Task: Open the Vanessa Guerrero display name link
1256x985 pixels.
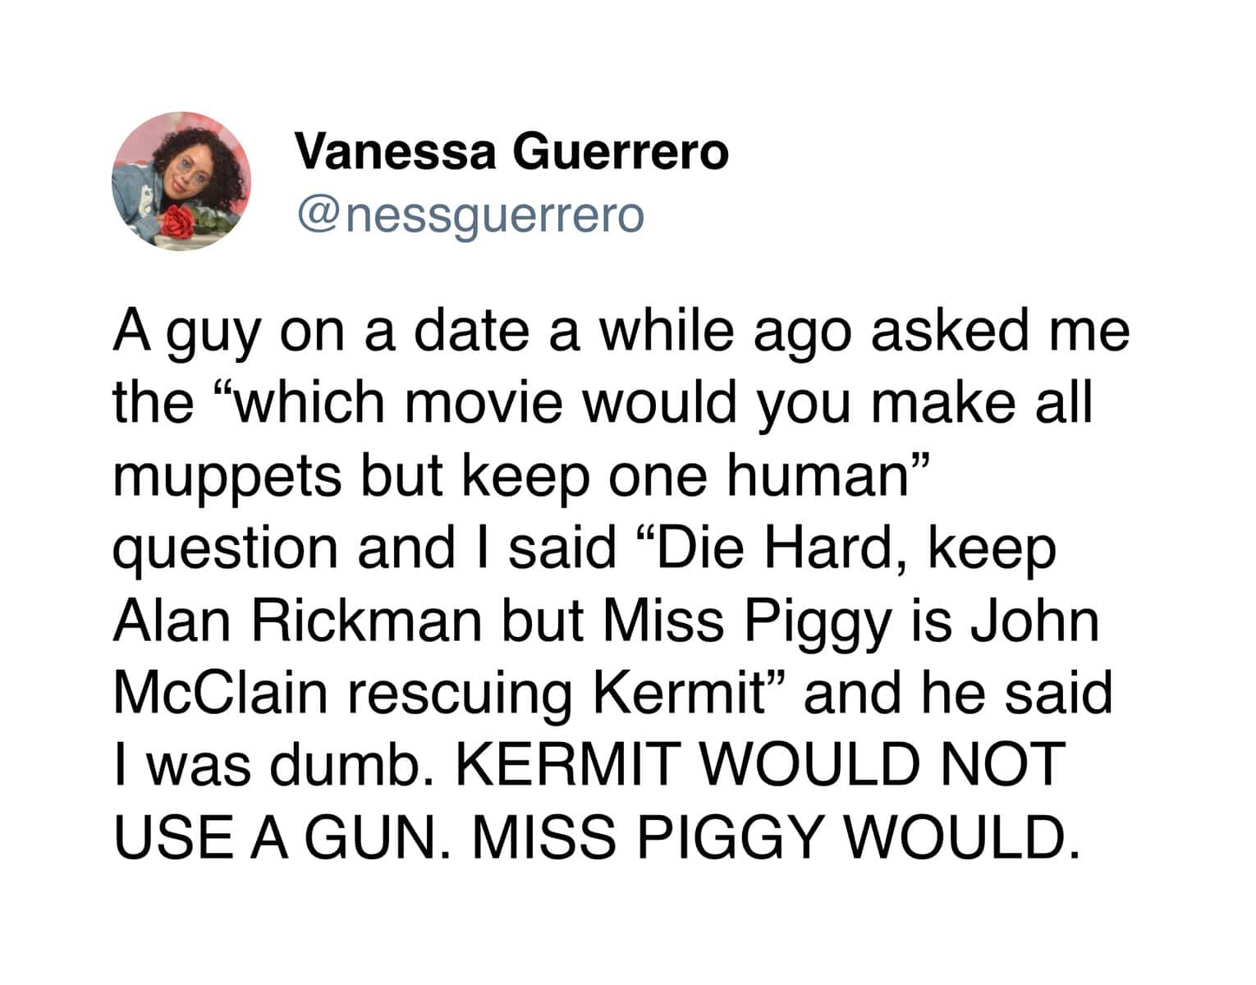Action: click(x=511, y=153)
